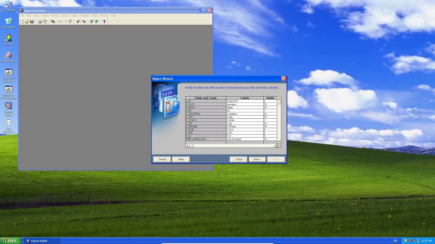Open the Format menu in Reports Builder
The image size is (435, 244).
[54, 16]
